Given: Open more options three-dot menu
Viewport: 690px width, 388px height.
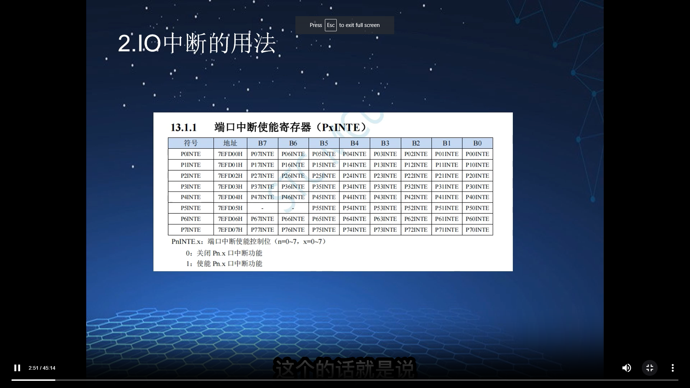Looking at the screenshot, I should pyautogui.click(x=673, y=368).
